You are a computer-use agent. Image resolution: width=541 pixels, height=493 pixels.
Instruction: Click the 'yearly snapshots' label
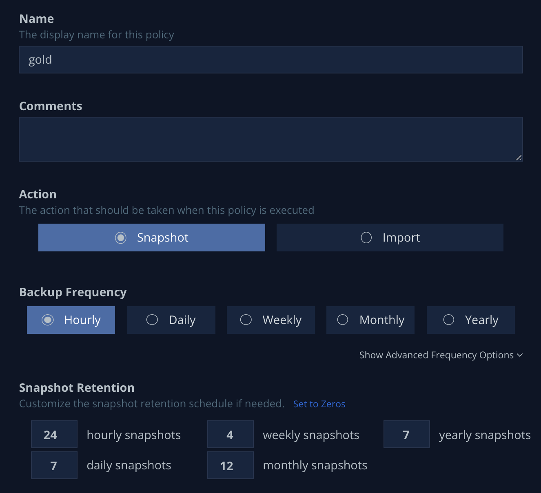[x=485, y=435]
